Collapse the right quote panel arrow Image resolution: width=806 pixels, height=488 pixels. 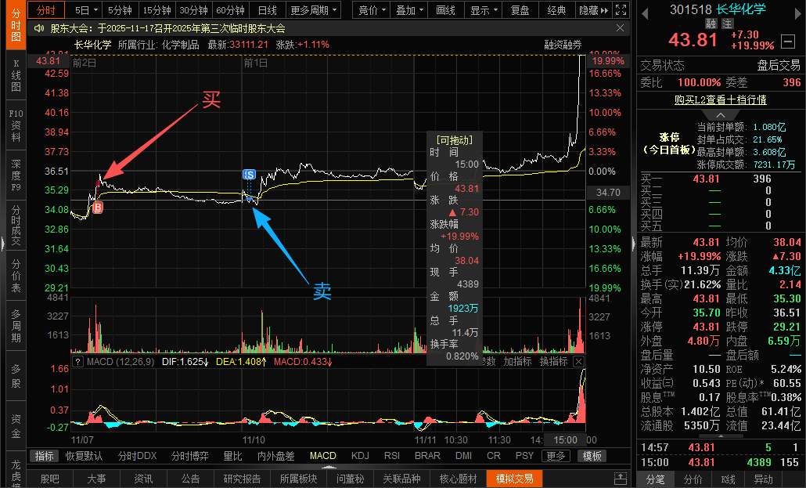633,243
